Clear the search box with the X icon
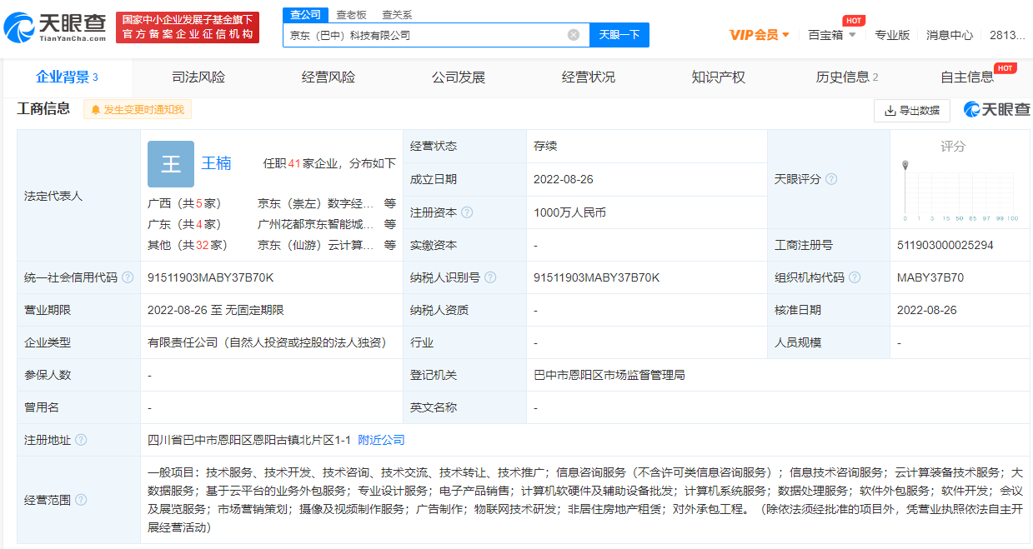Image resolution: width=1033 pixels, height=549 pixels. point(574,35)
